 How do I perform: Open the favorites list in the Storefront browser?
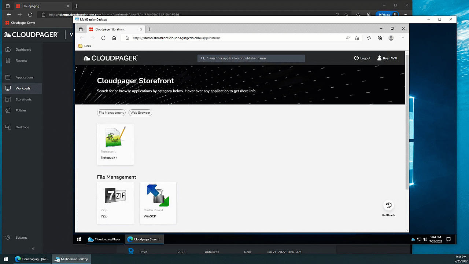click(369, 38)
